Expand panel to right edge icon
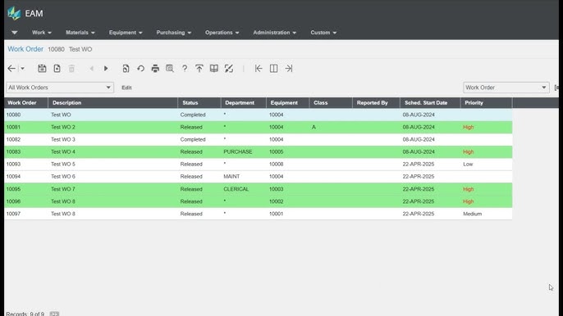563x316 pixels. click(x=289, y=69)
